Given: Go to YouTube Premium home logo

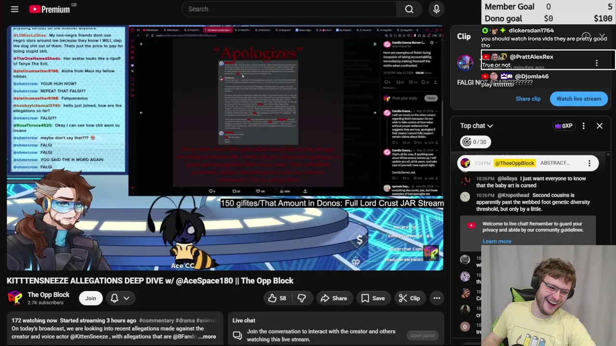Looking at the screenshot, I should pos(49,9).
